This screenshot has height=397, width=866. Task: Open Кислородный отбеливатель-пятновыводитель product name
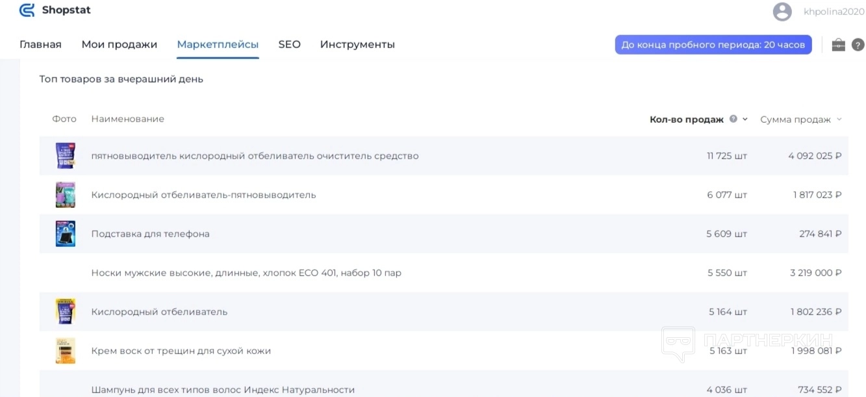tap(203, 195)
